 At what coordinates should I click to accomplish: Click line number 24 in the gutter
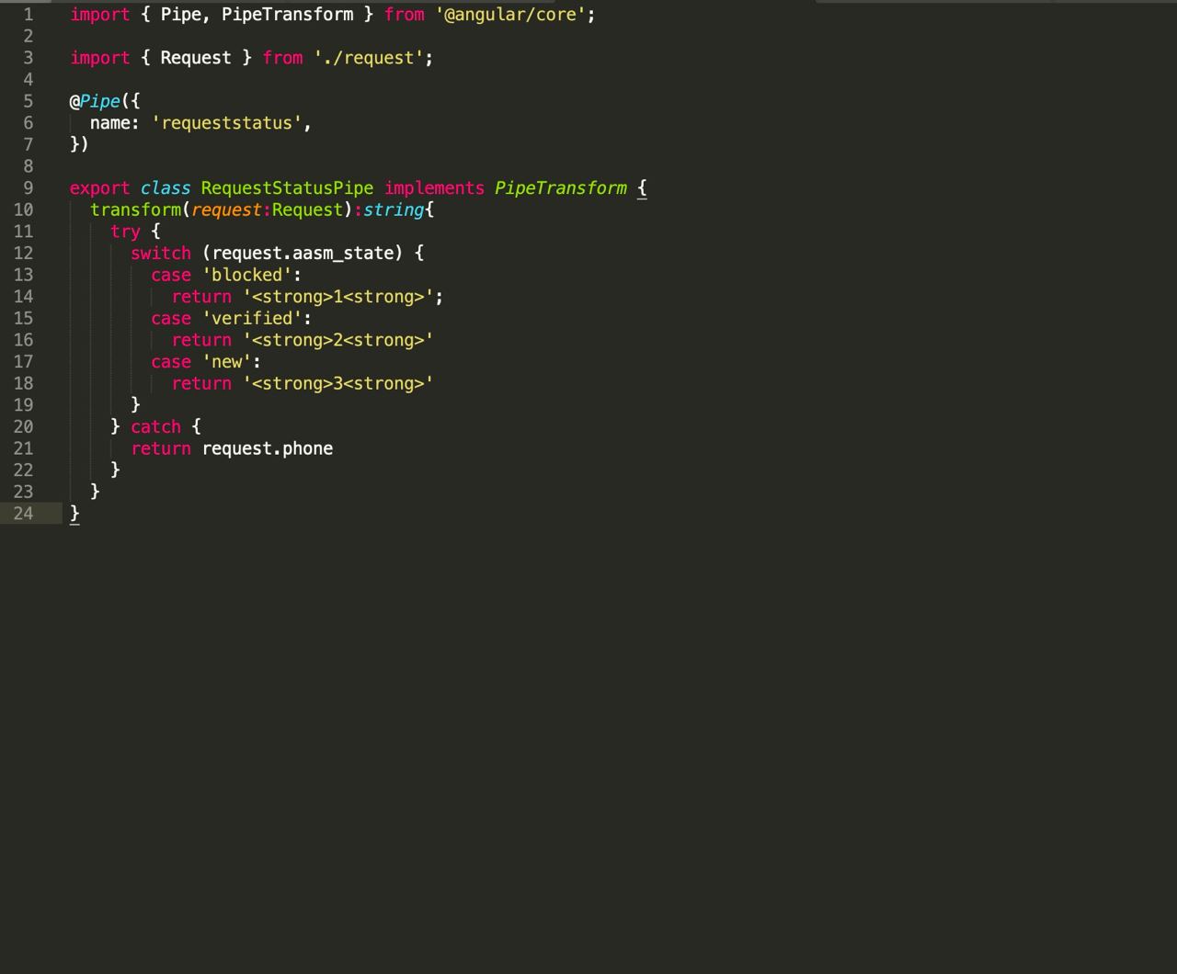click(23, 514)
